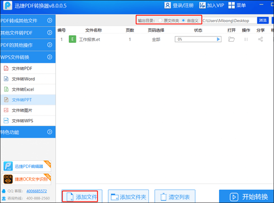Click 迅捷PDF编辑器 promo text
Screen dimensions: 274x203
(x=29, y=166)
